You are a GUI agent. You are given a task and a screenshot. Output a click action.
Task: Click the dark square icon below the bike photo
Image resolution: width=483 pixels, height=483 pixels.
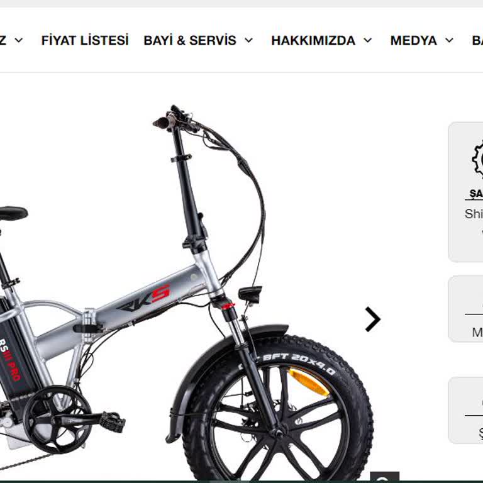[x=384, y=477]
